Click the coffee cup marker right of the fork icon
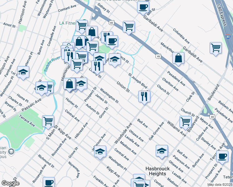Viewport: 233px width, 187px height. [x=112, y=42]
